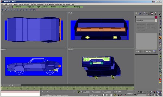Viewport: 163px width, 97px height.
Task: Open the Modifier List dropdown arrow
Action: click(x=156, y=21)
